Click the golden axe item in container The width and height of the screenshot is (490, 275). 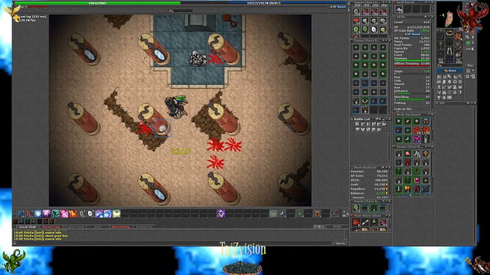tap(408, 189)
